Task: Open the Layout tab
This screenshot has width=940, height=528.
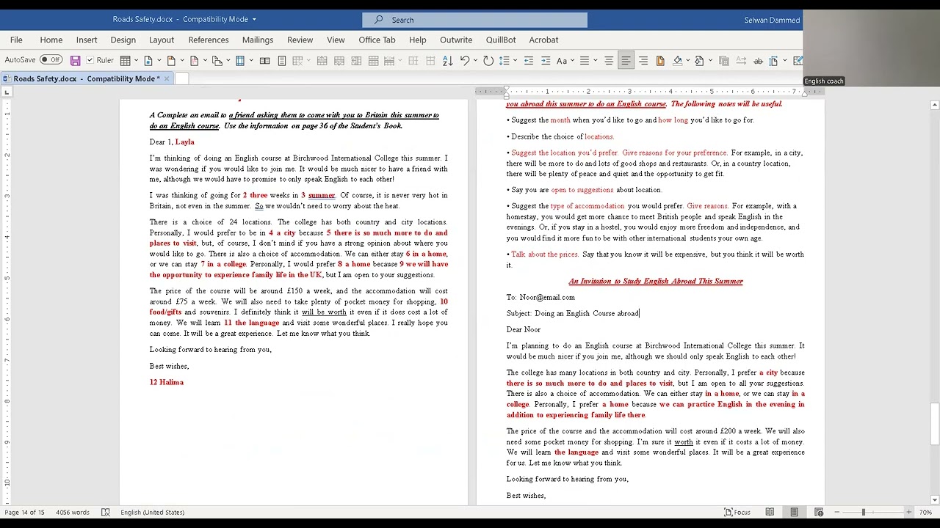Action: coord(162,40)
